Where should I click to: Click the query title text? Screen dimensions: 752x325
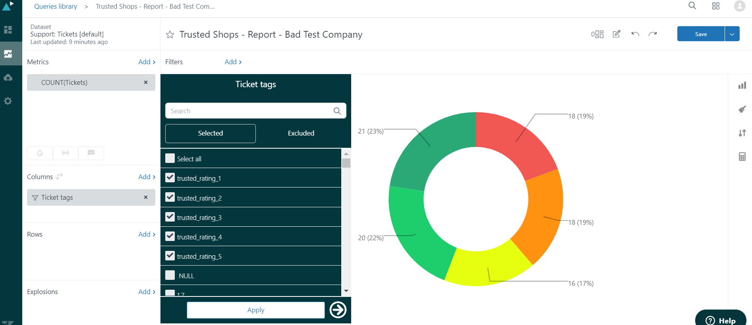click(x=271, y=34)
